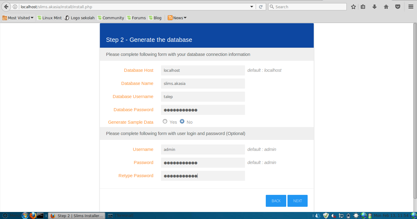Open the Terminal window from taskbar
This screenshot has height=219, width=417.
[x=122, y=215]
